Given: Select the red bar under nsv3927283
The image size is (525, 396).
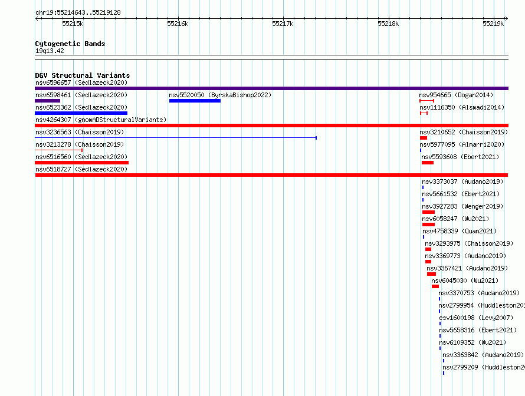Looking at the screenshot, I should [x=429, y=212].
